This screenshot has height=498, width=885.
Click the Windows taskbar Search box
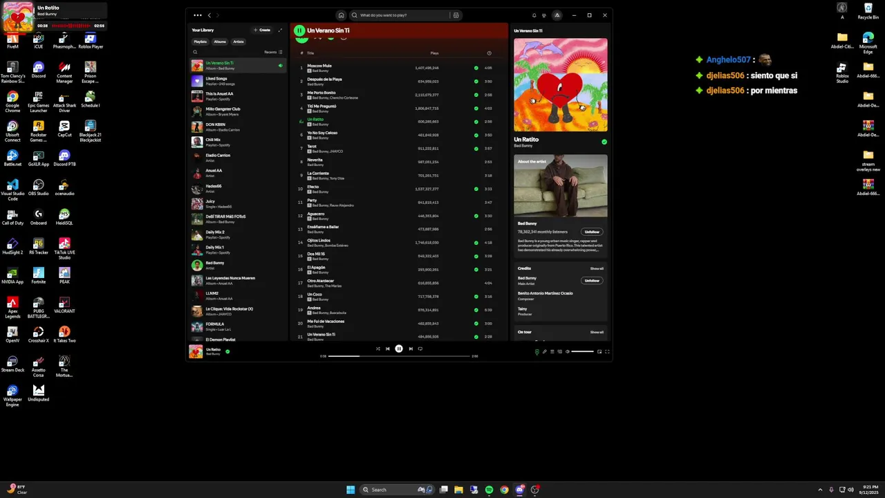pyautogui.click(x=398, y=490)
